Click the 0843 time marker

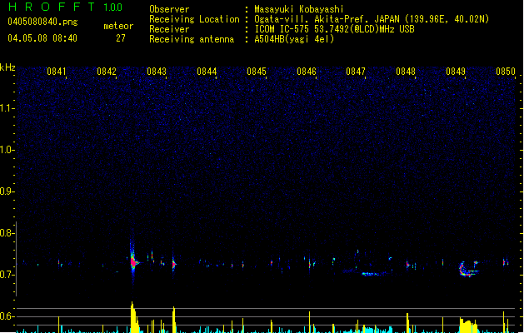(157, 72)
